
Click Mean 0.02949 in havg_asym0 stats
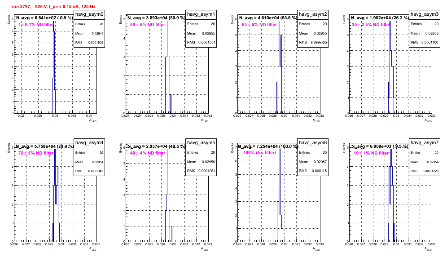tap(89, 33)
